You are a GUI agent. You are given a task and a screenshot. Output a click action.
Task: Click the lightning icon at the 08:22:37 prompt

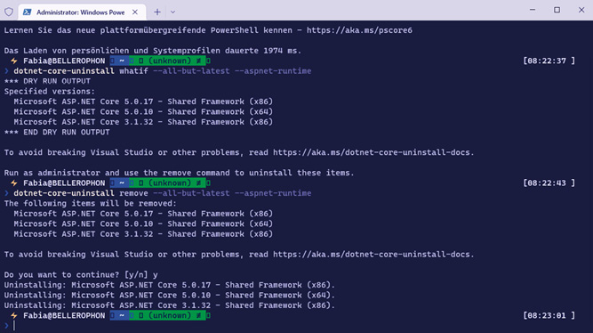pos(14,61)
